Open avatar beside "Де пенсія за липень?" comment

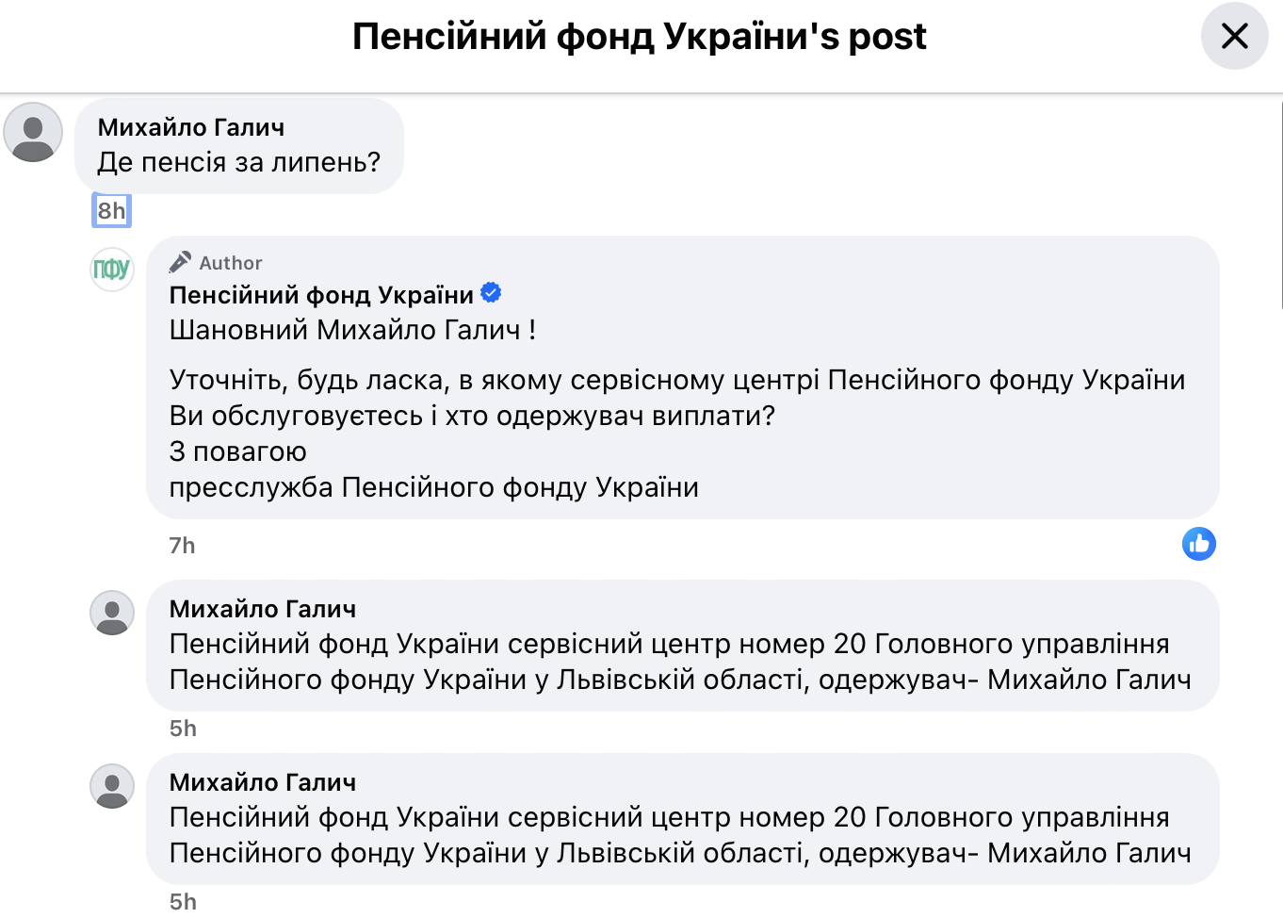[33, 132]
